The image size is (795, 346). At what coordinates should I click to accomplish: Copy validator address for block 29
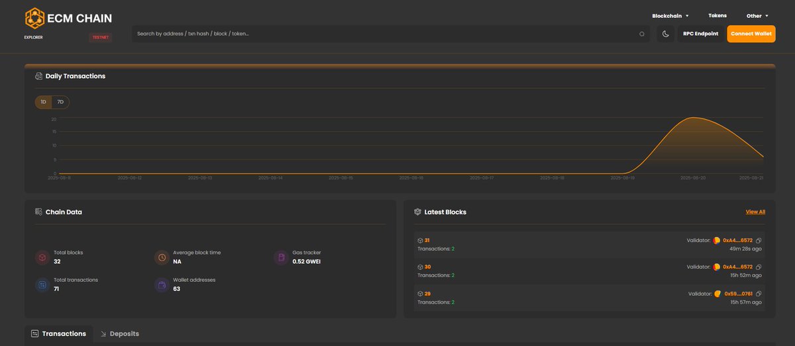click(x=759, y=293)
